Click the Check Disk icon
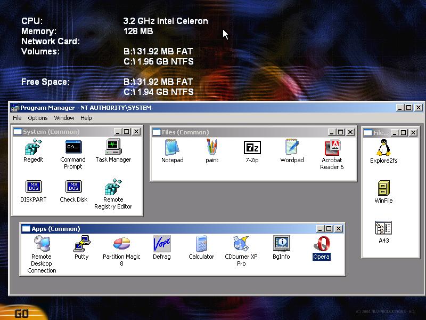 point(73,187)
